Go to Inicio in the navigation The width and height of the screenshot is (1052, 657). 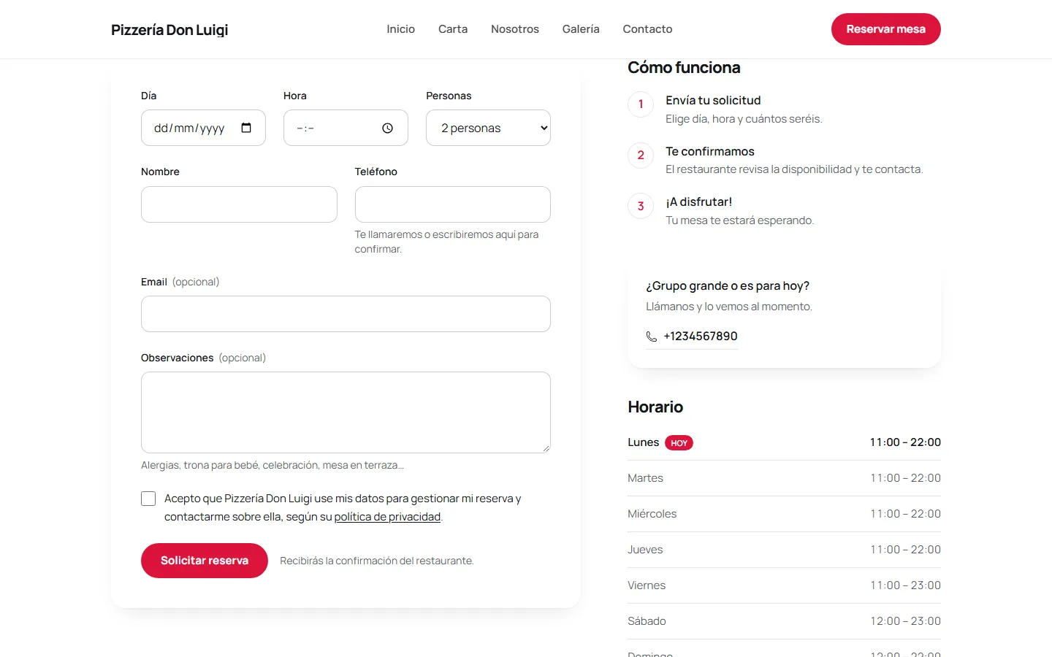(400, 29)
